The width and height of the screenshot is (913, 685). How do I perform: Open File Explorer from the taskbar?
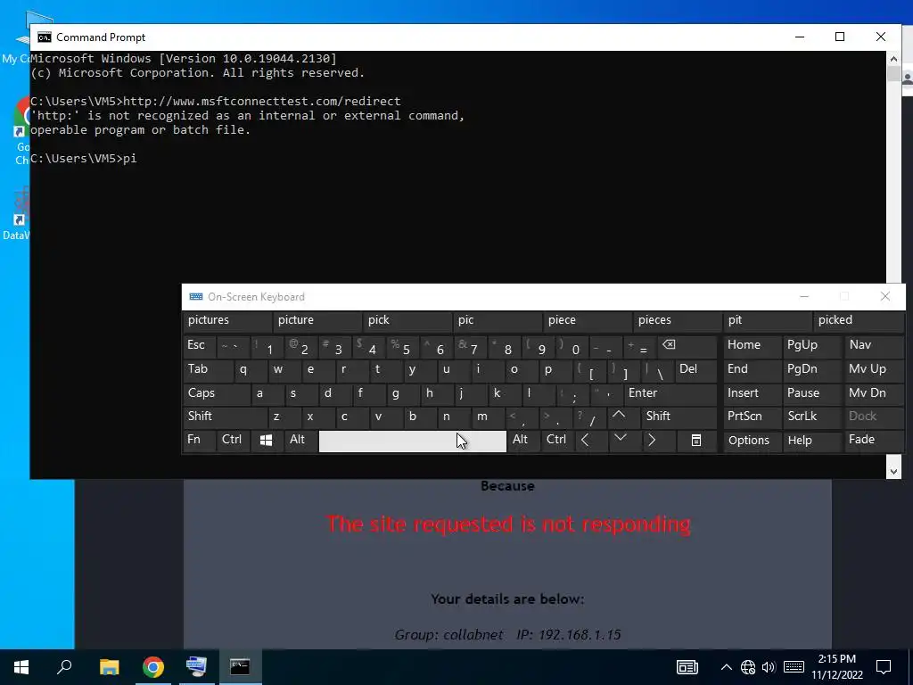pos(109,667)
